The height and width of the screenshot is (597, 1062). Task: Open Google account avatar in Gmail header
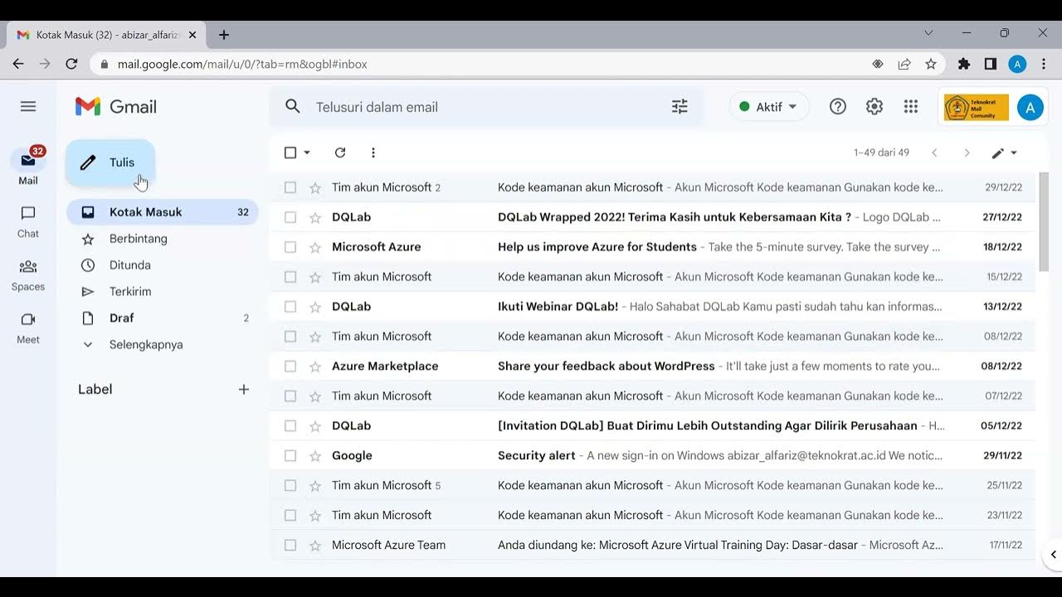[x=1030, y=107]
